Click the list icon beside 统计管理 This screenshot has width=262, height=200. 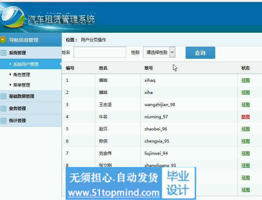pyautogui.click(x=3, y=121)
